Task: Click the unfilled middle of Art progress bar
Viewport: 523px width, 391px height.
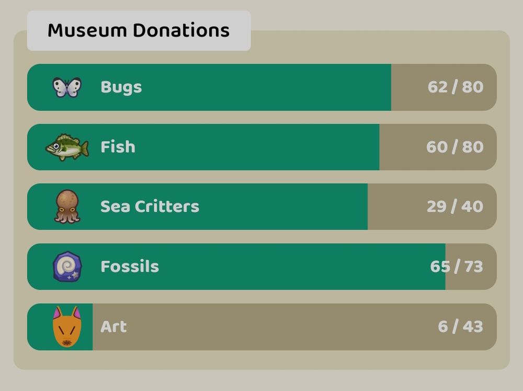Action: 294,327
